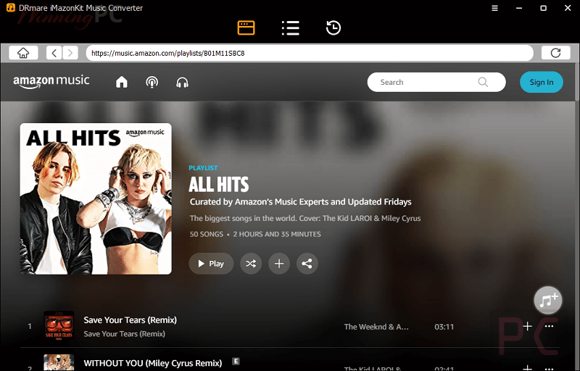
Task: Add All Hits playlist to library
Action: [278, 264]
